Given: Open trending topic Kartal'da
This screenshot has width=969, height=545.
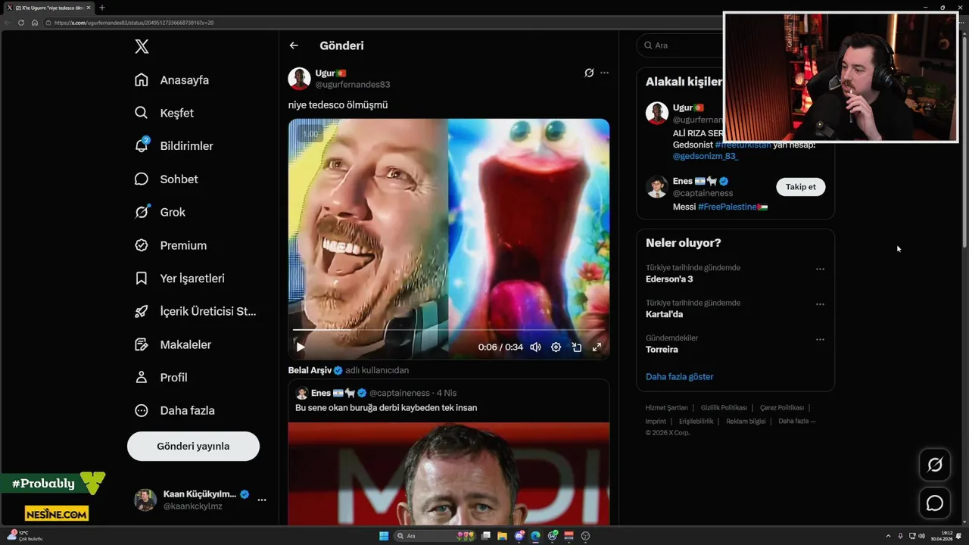Looking at the screenshot, I should coord(664,314).
